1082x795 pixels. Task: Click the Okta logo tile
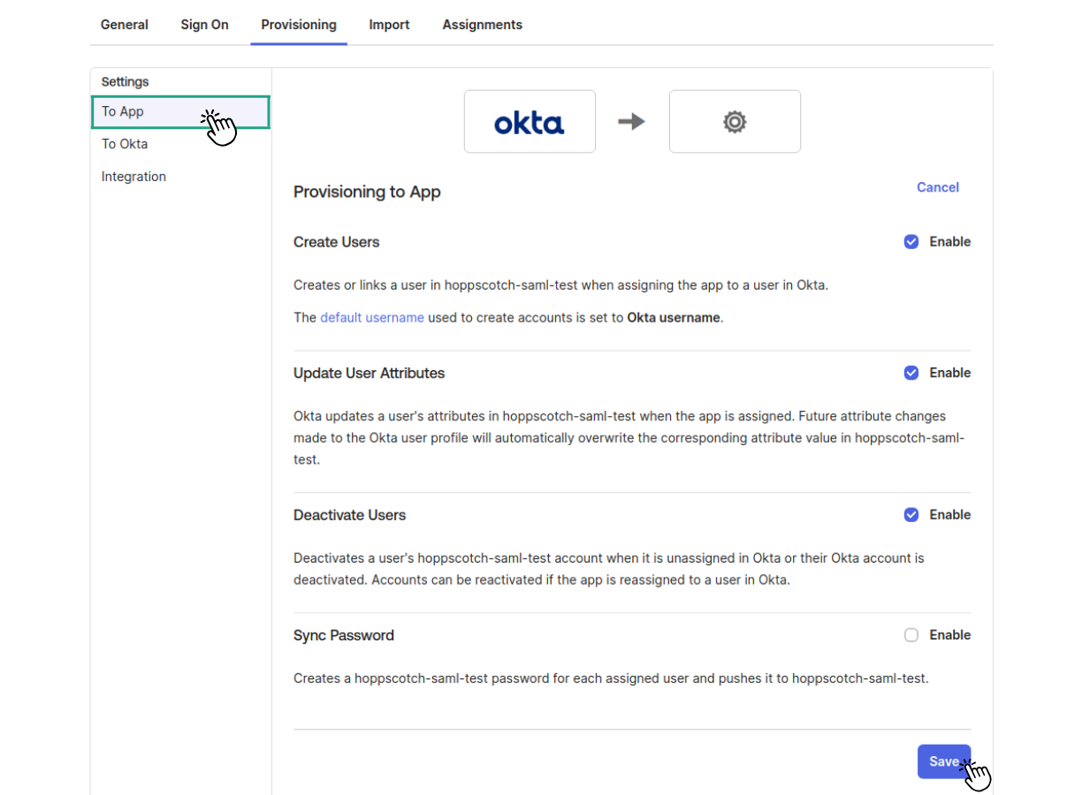point(530,121)
